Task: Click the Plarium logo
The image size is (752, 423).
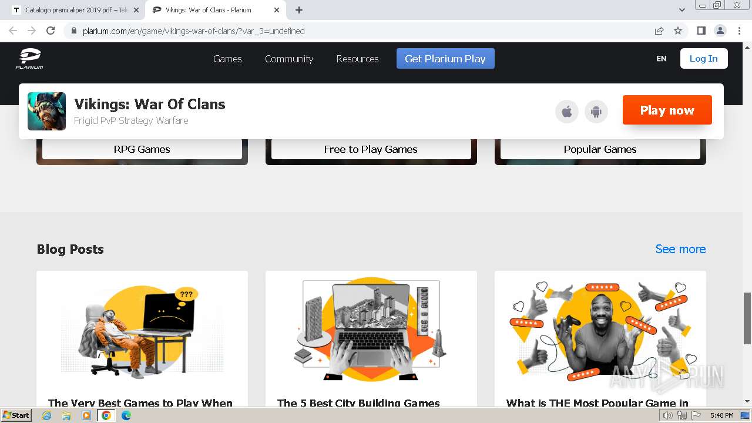Action: (29, 59)
